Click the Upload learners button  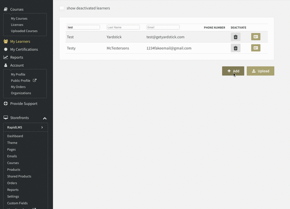pyautogui.click(x=261, y=71)
